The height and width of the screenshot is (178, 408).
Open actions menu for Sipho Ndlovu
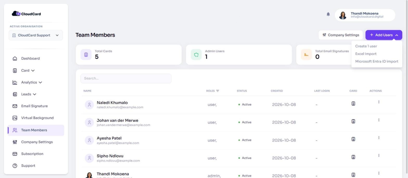[379, 155]
